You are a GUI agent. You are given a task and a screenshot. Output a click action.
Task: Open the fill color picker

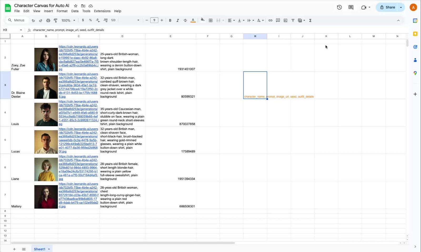point(202,20)
